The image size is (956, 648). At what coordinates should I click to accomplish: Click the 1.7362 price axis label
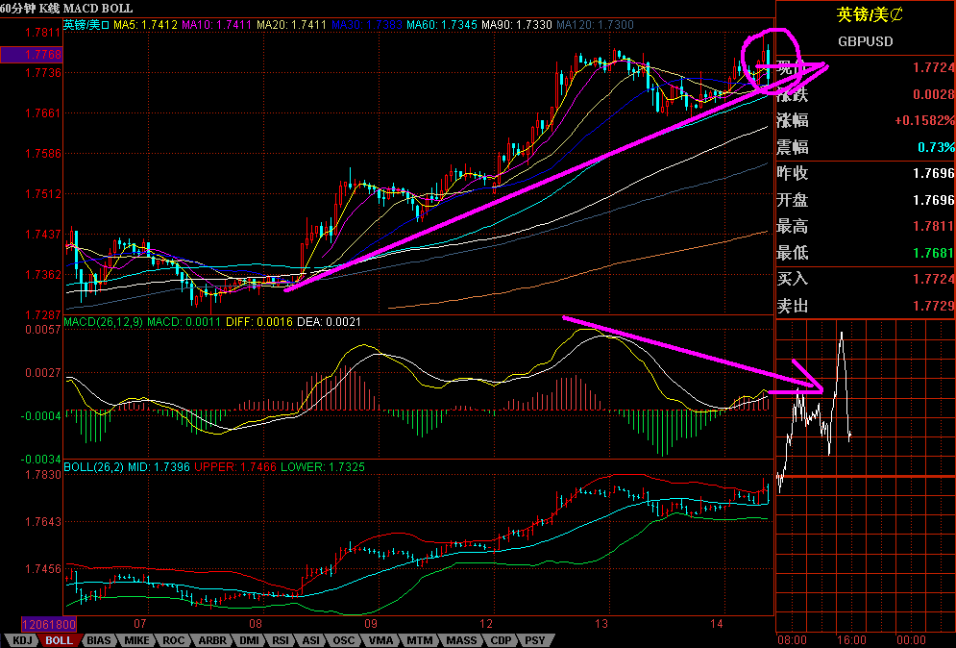coord(42,275)
